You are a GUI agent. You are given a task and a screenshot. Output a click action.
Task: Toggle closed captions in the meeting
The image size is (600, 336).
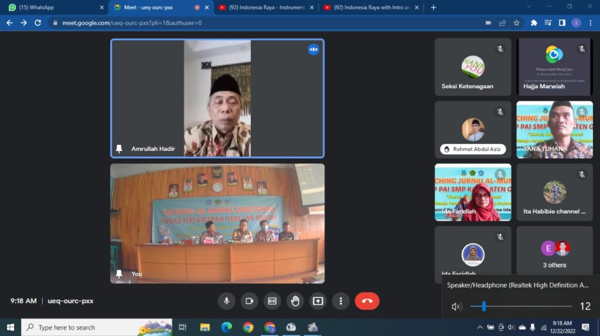pos(272,301)
